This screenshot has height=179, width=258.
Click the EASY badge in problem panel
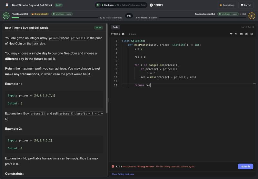click(98, 28)
